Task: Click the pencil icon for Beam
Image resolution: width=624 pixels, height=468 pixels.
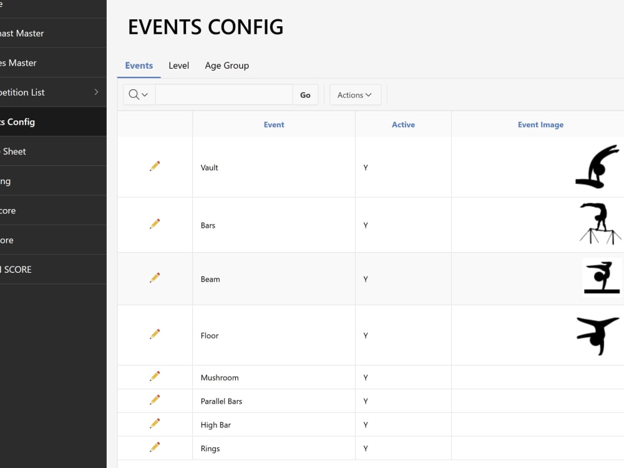Action: tap(155, 278)
